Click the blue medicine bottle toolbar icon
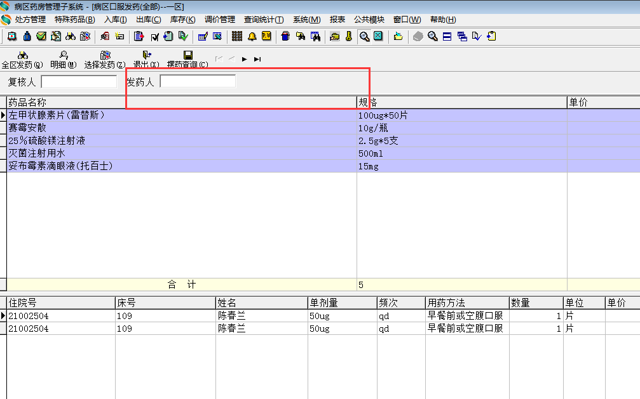Image resolution: width=640 pixels, height=399 pixels. tap(27, 36)
